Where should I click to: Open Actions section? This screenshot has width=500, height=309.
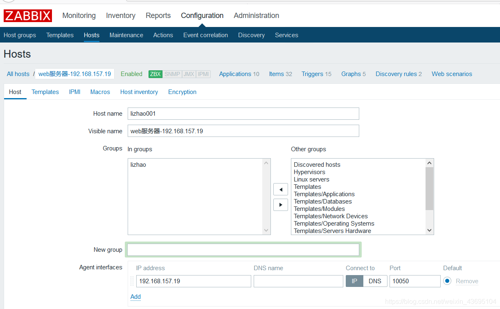point(163,35)
